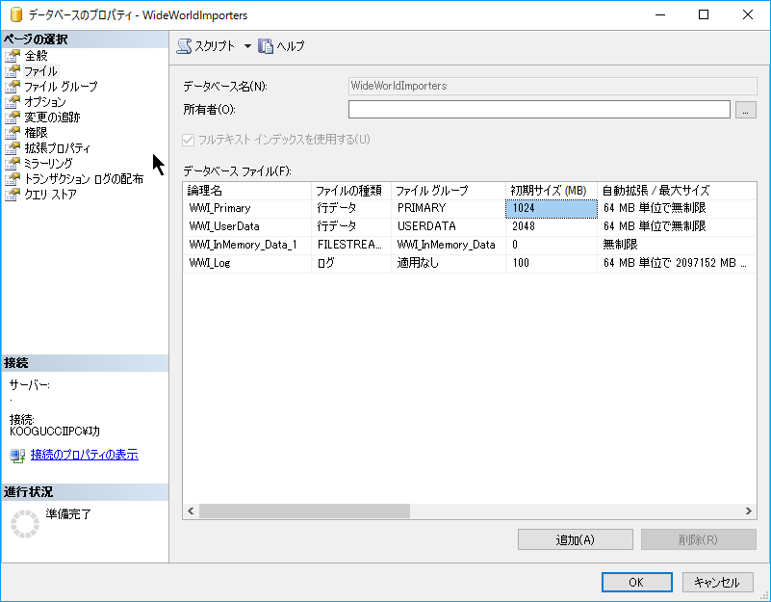This screenshot has width=771, height=602.
Task: Click the FILESTREA... file type cell
Action: (x=351, y=245)
